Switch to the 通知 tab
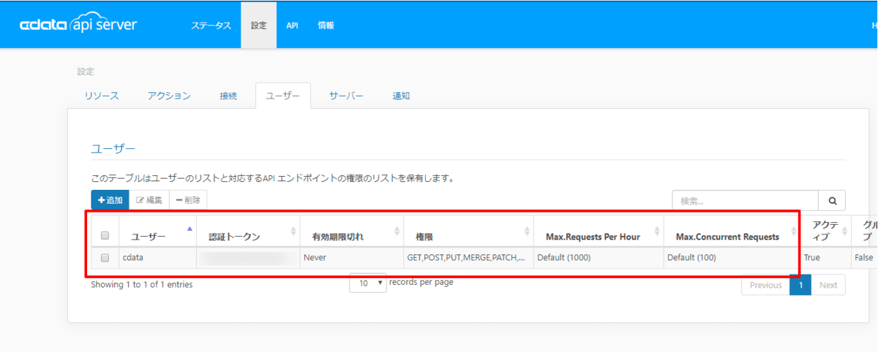878x352 pixels. tap(401, 96)
